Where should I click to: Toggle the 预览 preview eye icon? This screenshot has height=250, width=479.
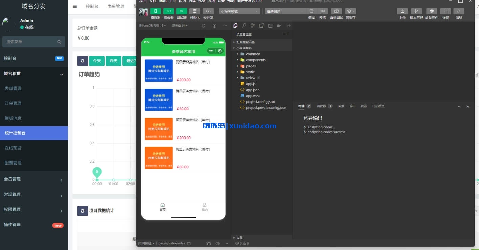point(323,11)
